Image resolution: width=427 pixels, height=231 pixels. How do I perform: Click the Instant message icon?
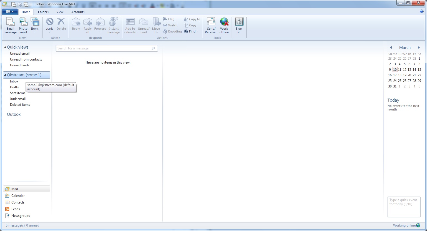pyautogui.click(x=114, y=26)
